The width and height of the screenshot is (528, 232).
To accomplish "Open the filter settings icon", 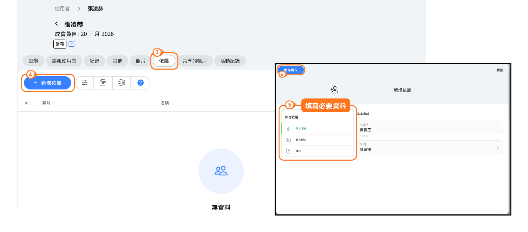I will [x=85, y=83].
